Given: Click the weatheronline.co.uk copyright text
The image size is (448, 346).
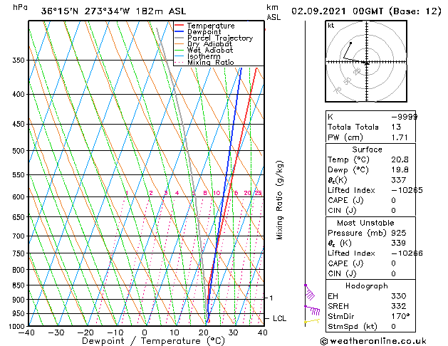Looking at the screenshot, I should (373, 341).
